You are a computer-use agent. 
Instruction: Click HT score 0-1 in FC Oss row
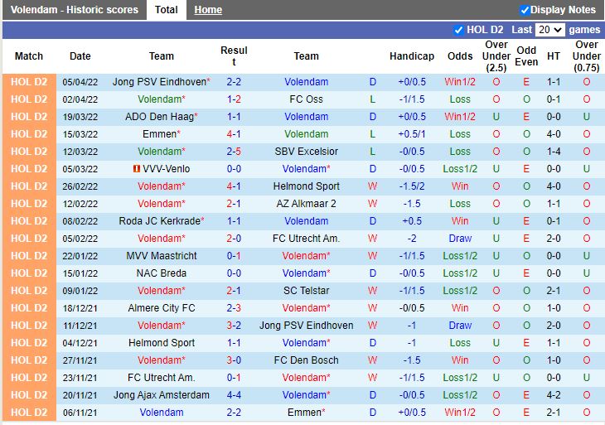point(554,99)
